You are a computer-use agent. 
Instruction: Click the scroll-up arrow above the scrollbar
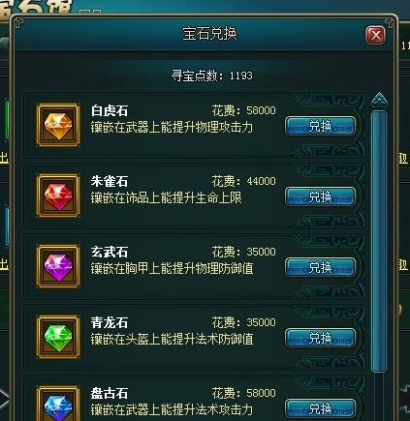(x=379, y=100)
